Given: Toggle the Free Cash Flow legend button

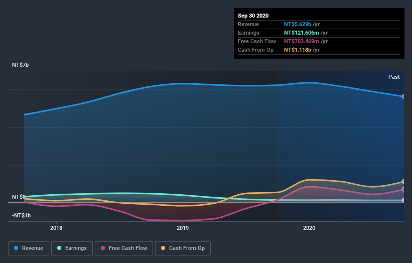Looking at the screenshot, I should (x=124, y=248).
